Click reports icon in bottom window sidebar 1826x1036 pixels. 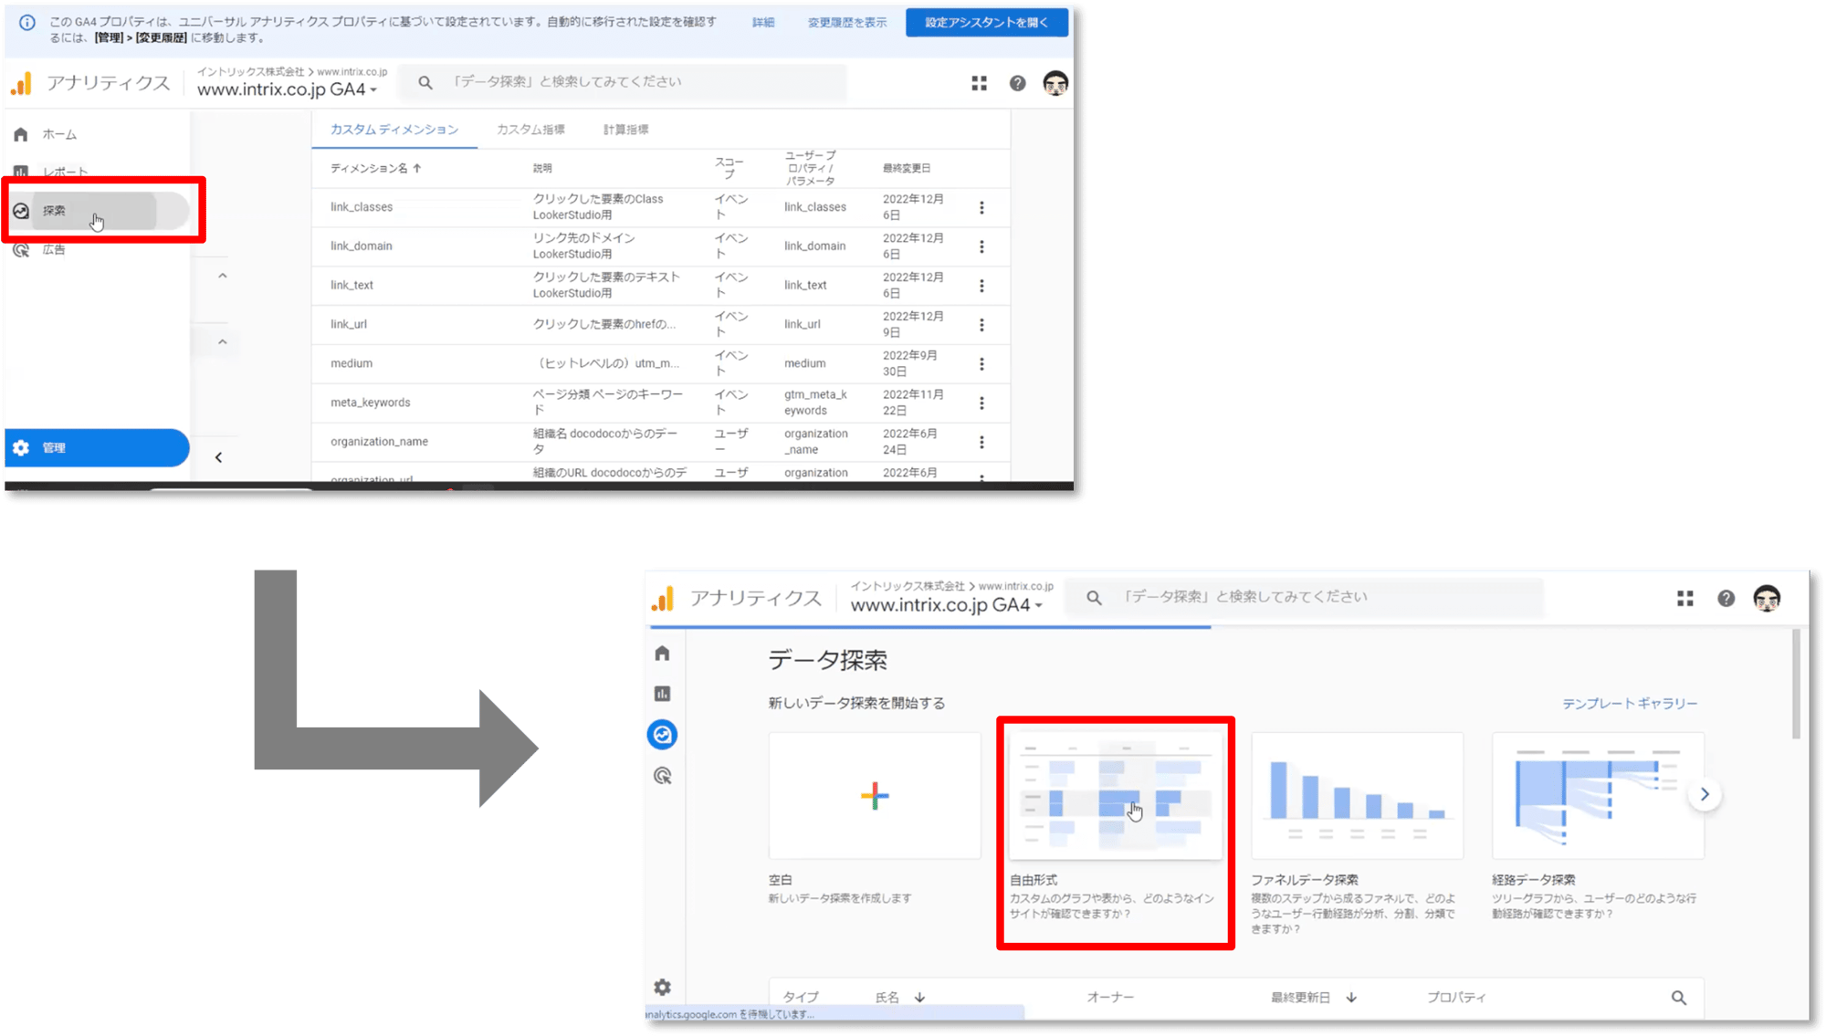[x=663, y=695]
